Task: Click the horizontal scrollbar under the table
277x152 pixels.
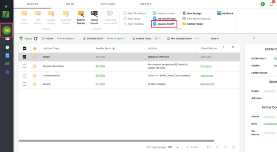Action: coord(117,141)
